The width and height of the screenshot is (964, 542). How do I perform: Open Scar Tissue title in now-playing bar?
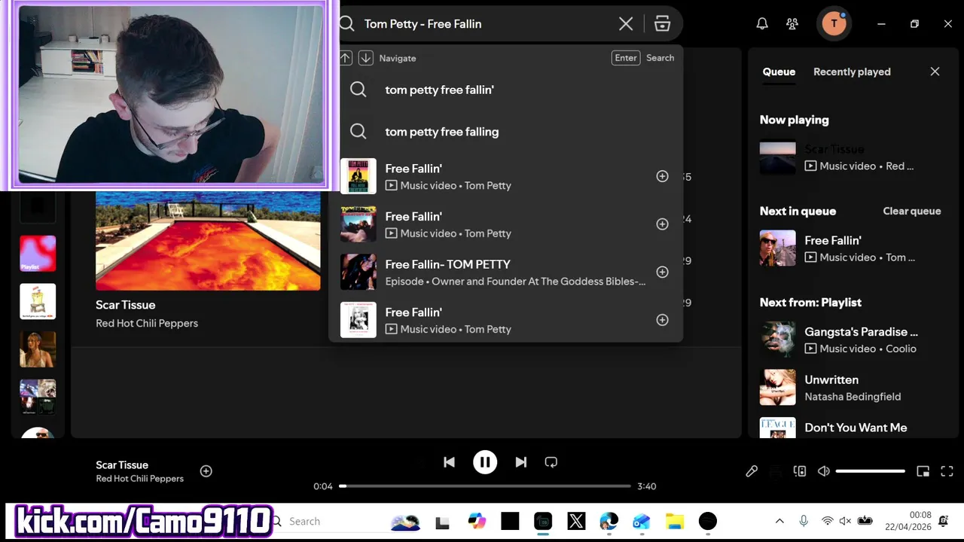[x=122, y=464]
